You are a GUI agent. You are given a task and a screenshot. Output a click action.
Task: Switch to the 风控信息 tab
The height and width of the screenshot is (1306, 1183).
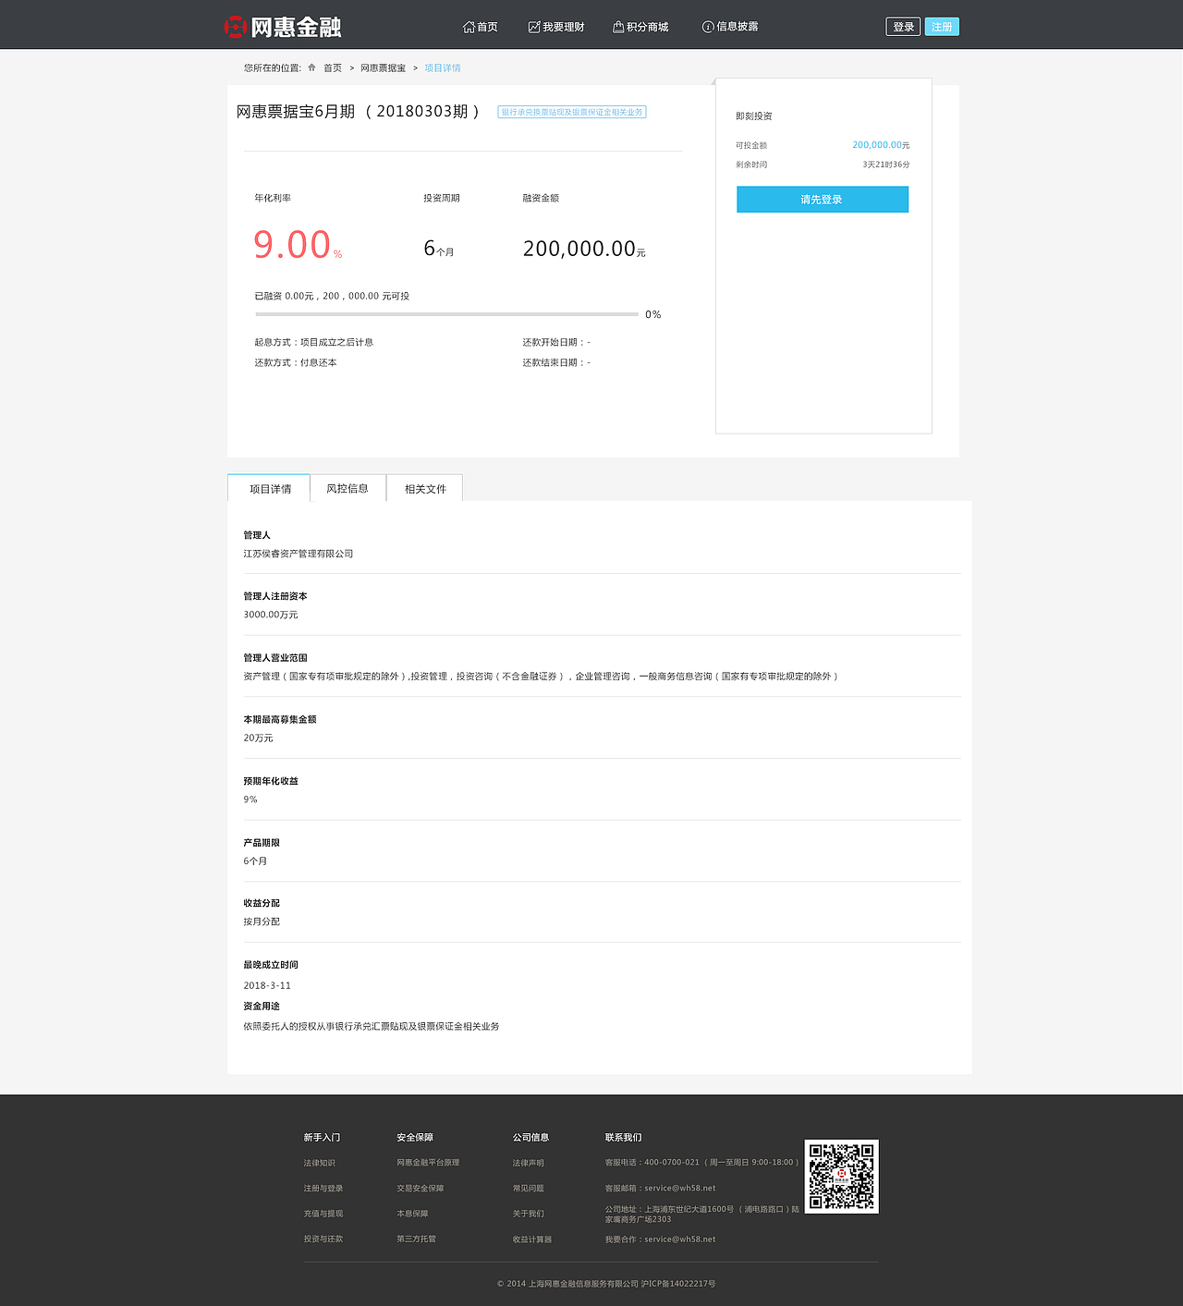point(348,488)
